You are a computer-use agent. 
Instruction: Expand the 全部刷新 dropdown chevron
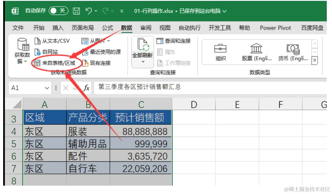tap(143, 62)
